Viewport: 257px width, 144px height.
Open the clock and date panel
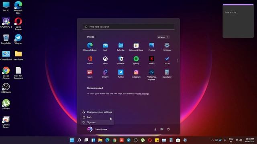pos(249,140)
